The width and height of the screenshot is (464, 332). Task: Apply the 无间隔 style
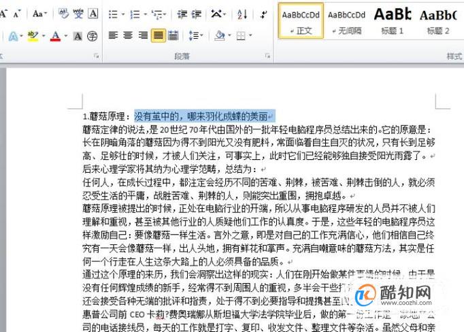point(346,20)
